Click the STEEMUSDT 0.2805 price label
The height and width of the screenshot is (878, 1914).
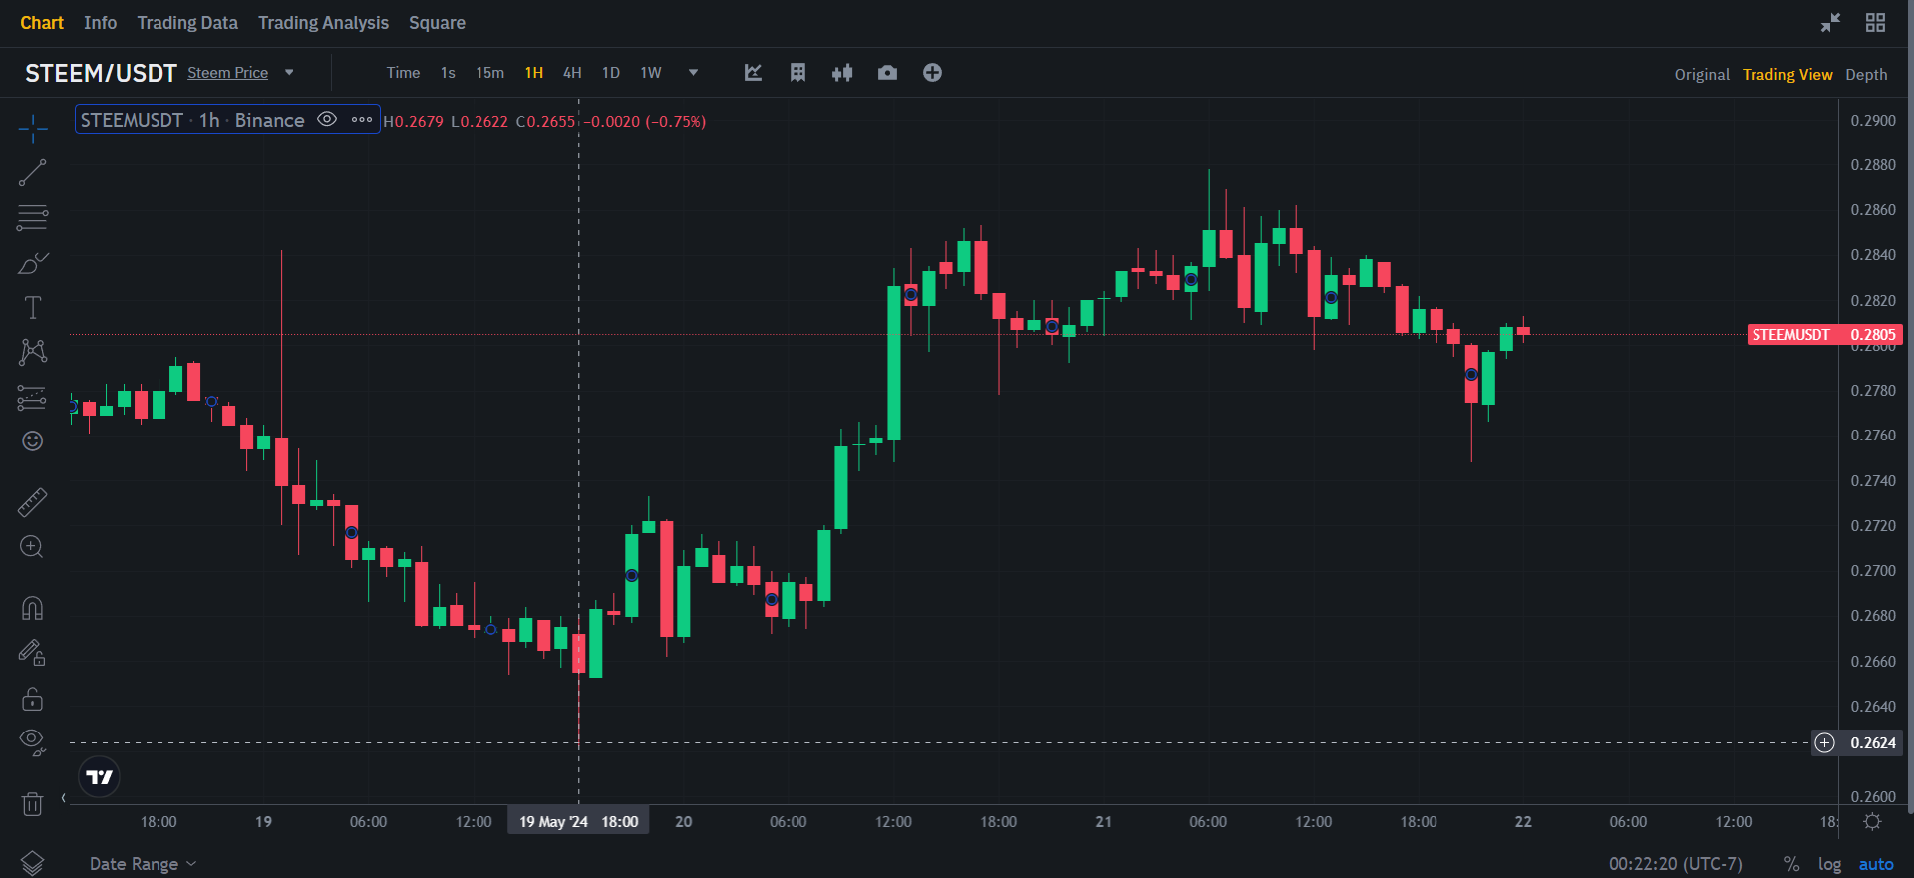click(x=1824, y=335)
